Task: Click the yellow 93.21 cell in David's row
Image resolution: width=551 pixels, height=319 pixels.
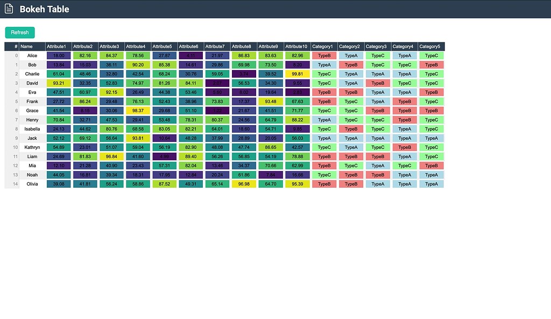Action: pyautogui.click(x=58, y=83)
